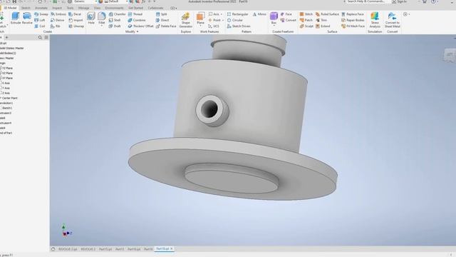Click the Shell tool

(x=115, y=20)
